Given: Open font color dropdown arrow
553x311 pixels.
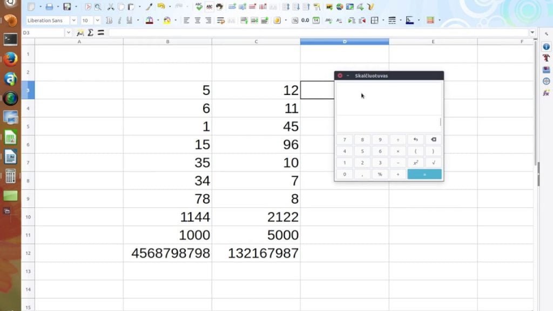Looking at the screenshot, I should pos(158,21).
